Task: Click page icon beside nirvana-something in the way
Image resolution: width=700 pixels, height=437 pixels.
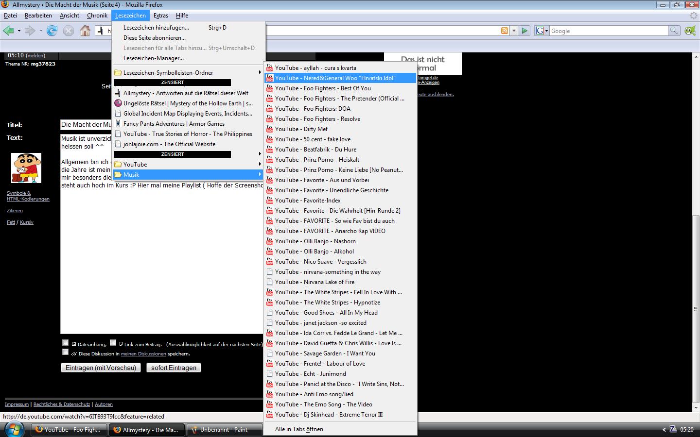Action: (x=270, y=272)
